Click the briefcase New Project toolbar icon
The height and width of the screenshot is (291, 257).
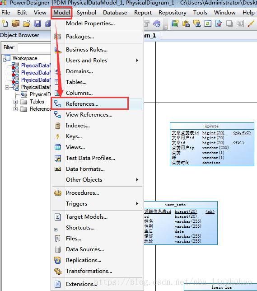tap(16, 23)
